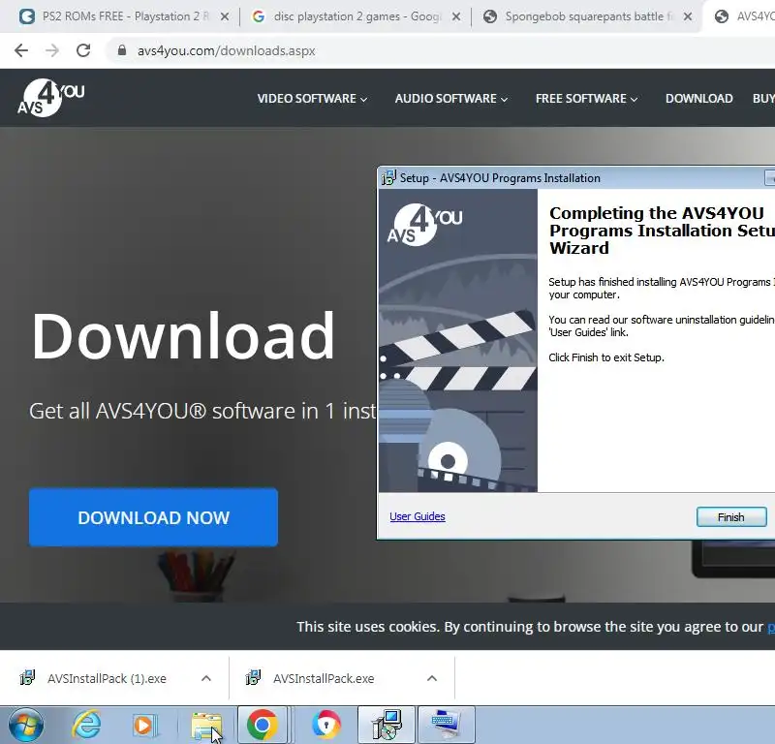This screenshot has height=744, width=775.
Task: Open the DOWNLOAD nav item
Action: pos(698,99)
